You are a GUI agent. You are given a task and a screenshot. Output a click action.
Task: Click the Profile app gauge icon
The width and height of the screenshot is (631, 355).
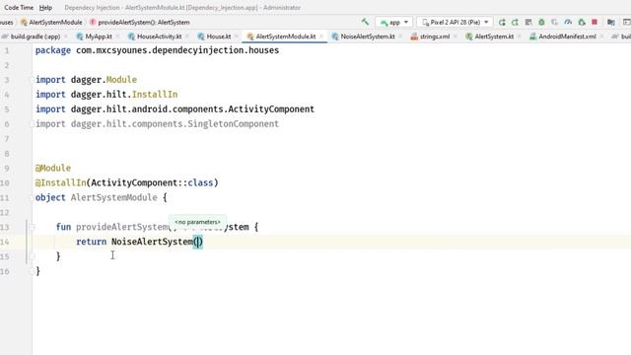pos(568,22)
